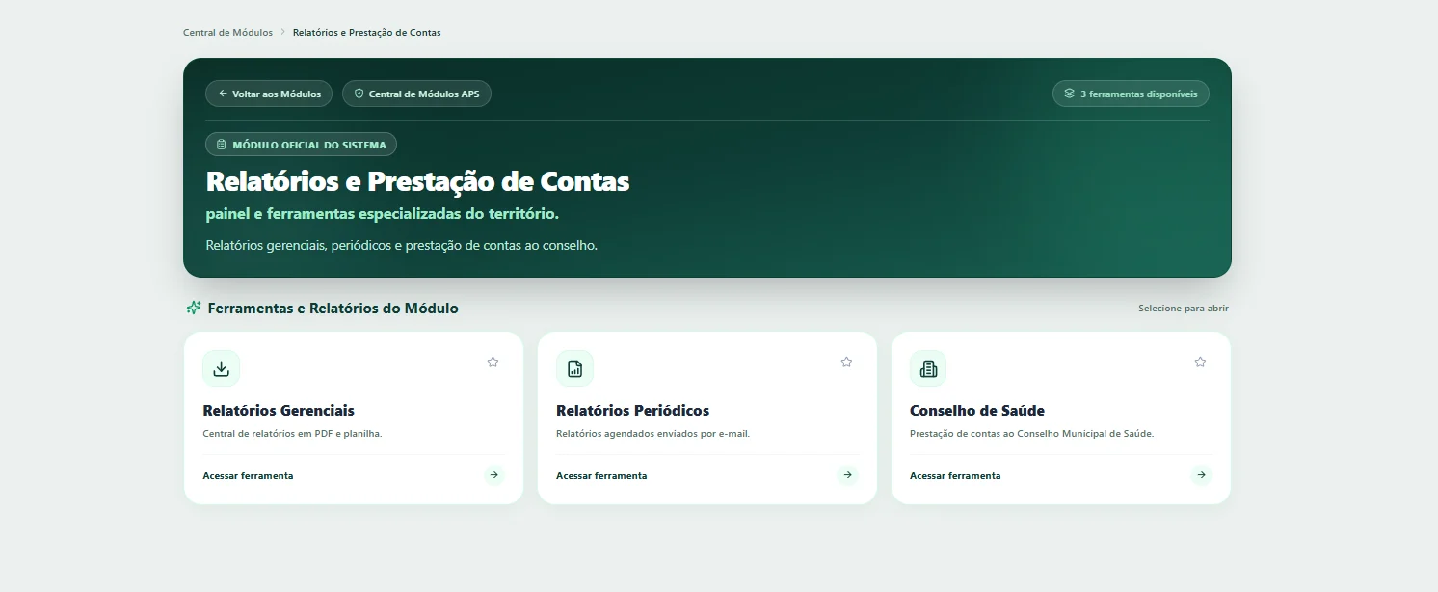
Task: Click Acessar ferramenta in Relatórios Gerenciais card
Action: pos(248,476)
